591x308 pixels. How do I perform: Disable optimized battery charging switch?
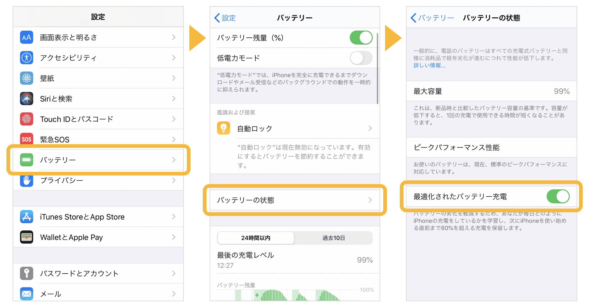[x=558, y=196]
